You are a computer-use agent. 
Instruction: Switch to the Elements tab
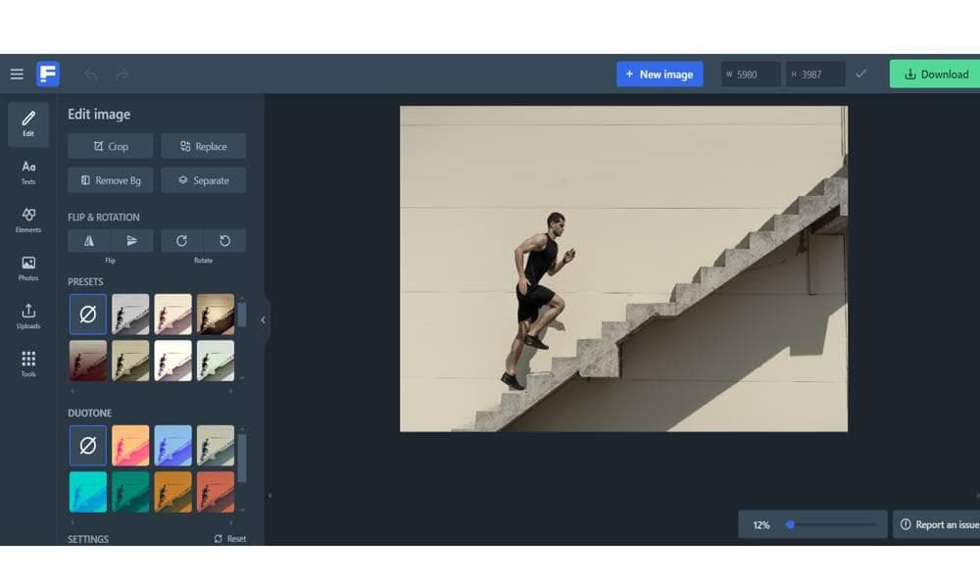28,220
